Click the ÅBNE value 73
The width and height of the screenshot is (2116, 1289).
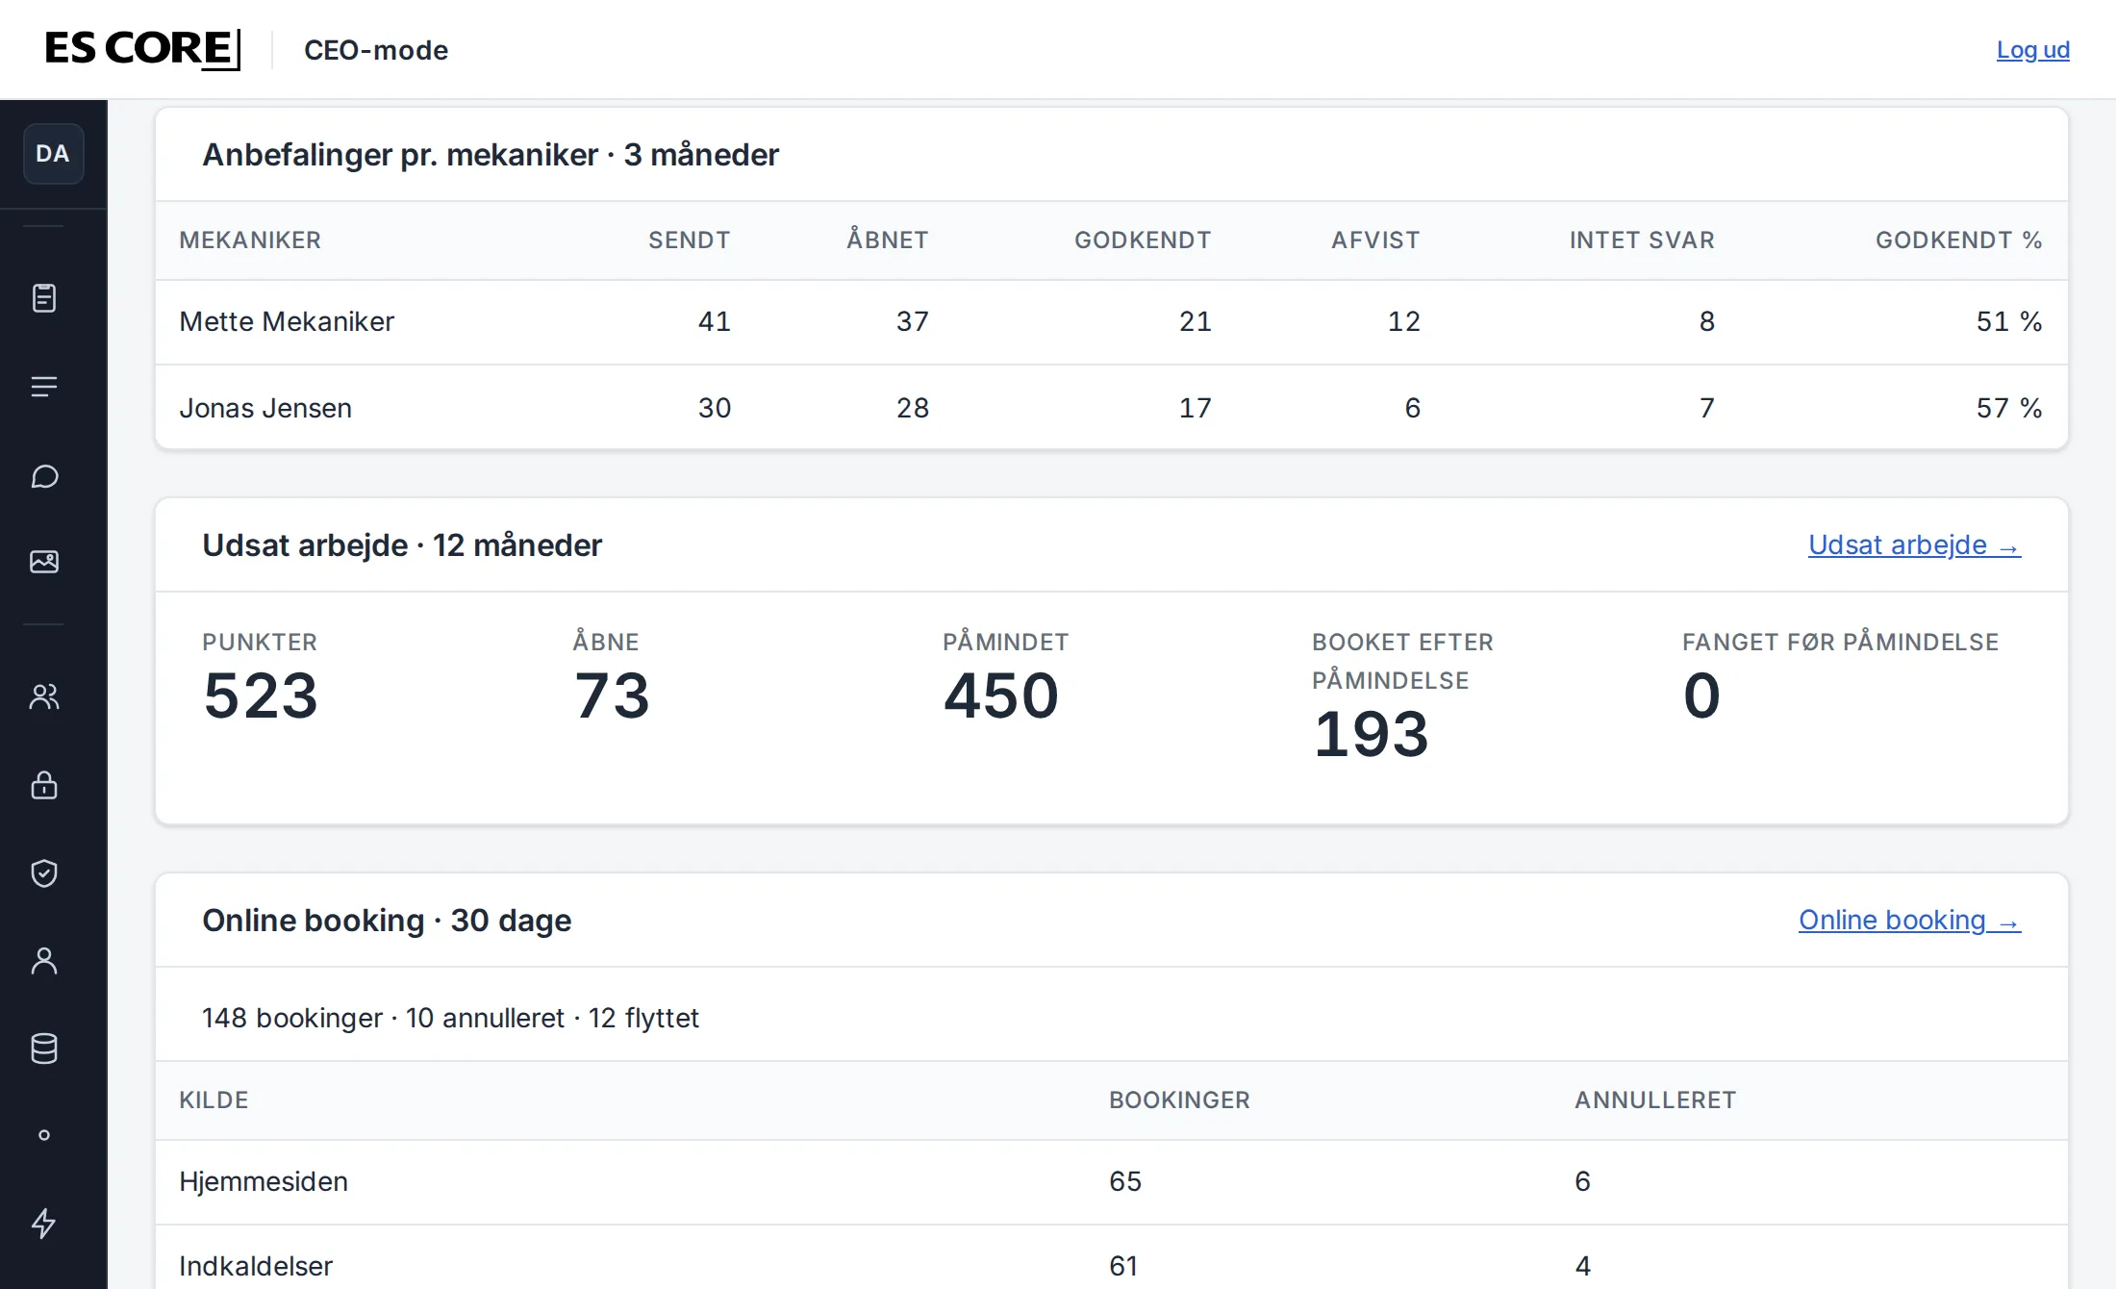(612, 695)
